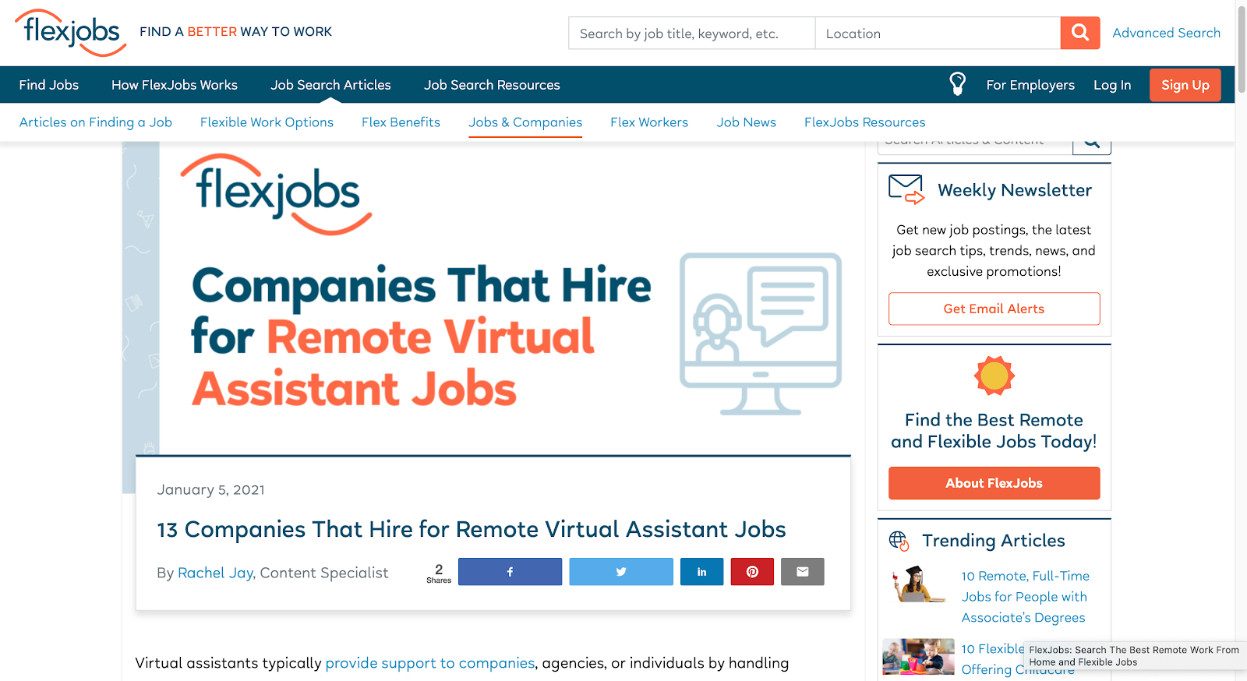Go to For Employers page
Image resolution: width=1247 pixels, height=681 pixels.
coord(1030,85)
